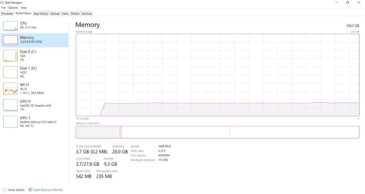The width and height of the screenshot is (365, 194).
Task: Switch to the Processes tab
Action: (7, 13)
